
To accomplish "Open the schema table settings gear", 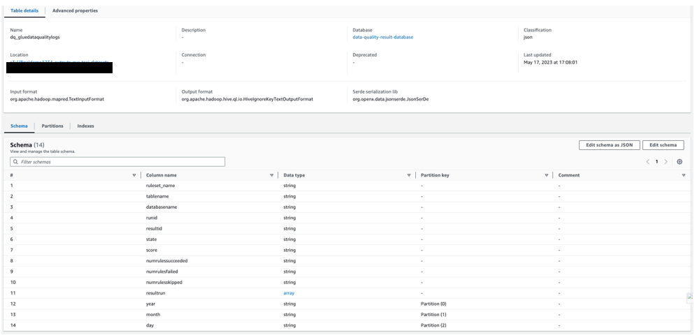I will point(680,162).
